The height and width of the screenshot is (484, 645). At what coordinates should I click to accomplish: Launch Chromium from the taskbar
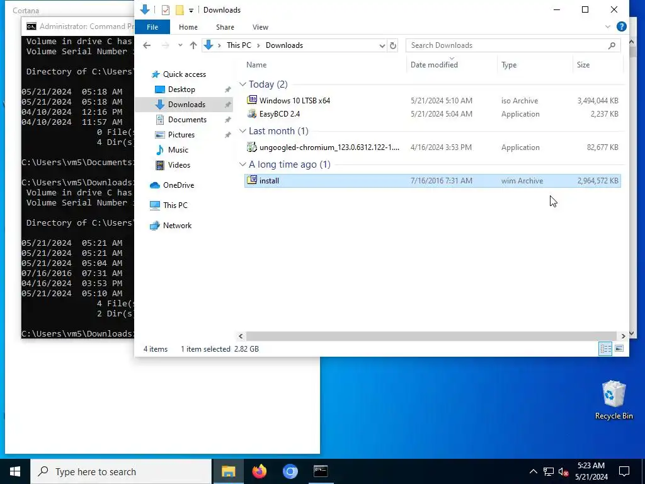290,471
